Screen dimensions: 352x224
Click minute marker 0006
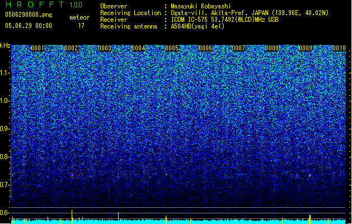point(205,48)
